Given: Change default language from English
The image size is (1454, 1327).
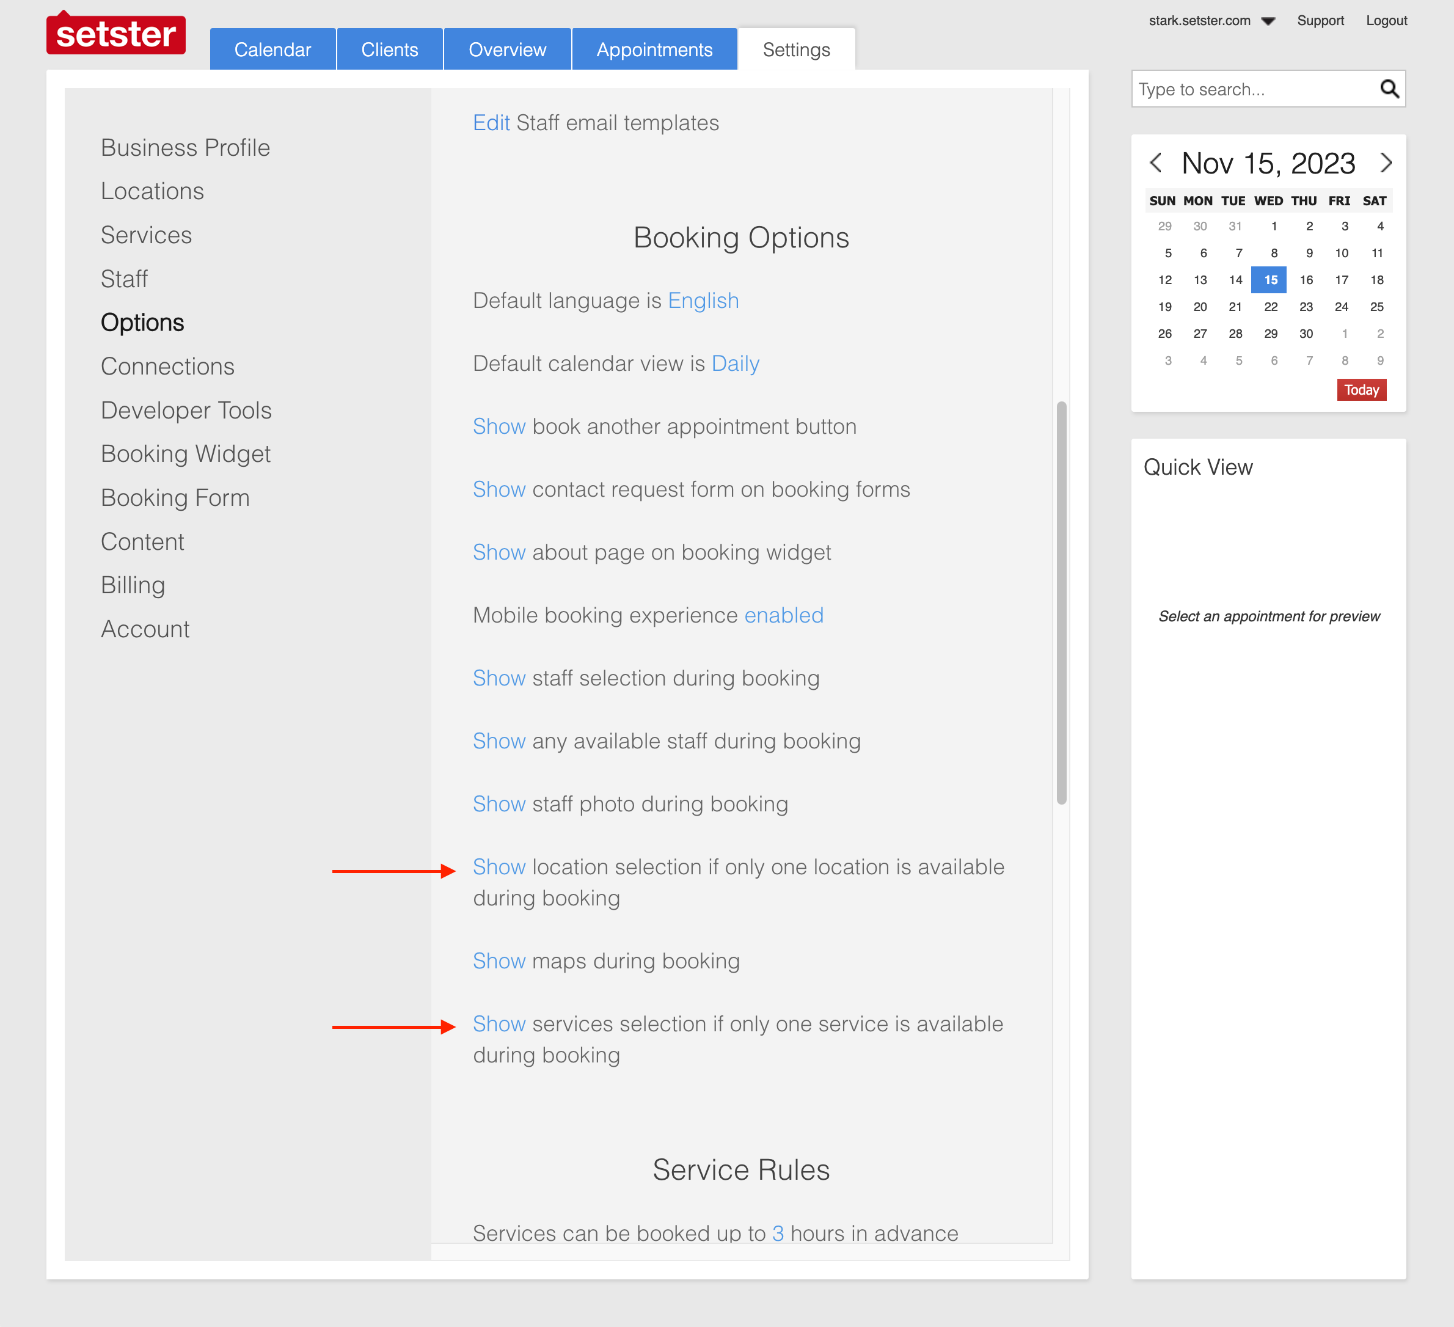Looking at the screenshot, I should (x=703, y=301).
